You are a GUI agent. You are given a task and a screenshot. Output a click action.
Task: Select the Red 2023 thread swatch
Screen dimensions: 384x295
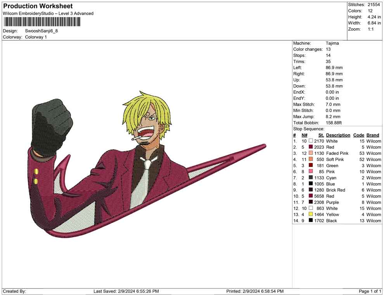tap(311, 147)
